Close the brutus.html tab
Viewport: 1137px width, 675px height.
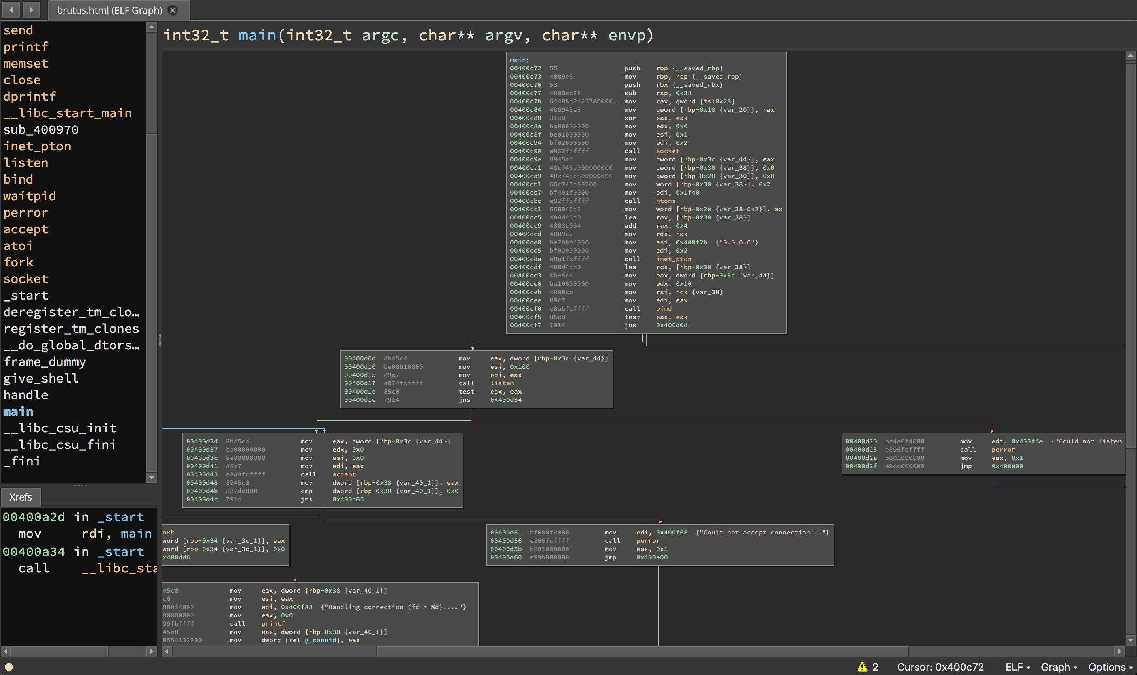(173, 10)
